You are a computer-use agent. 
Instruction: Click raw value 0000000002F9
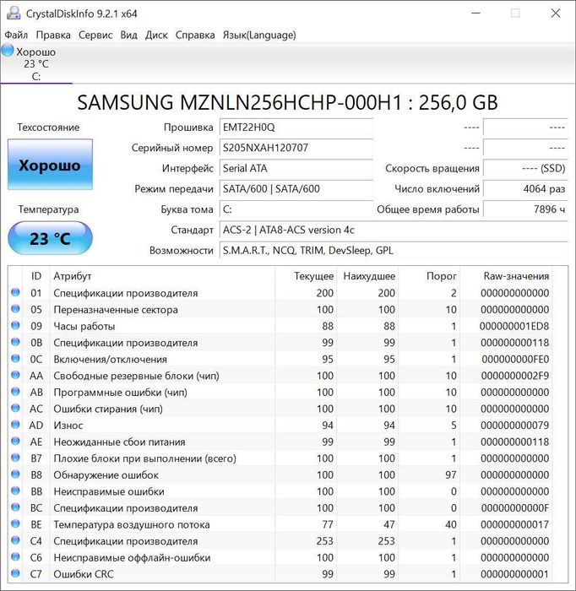click(515, 376)
